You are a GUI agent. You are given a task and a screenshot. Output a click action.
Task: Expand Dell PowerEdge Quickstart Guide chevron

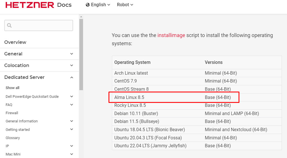tap(72, 96)
